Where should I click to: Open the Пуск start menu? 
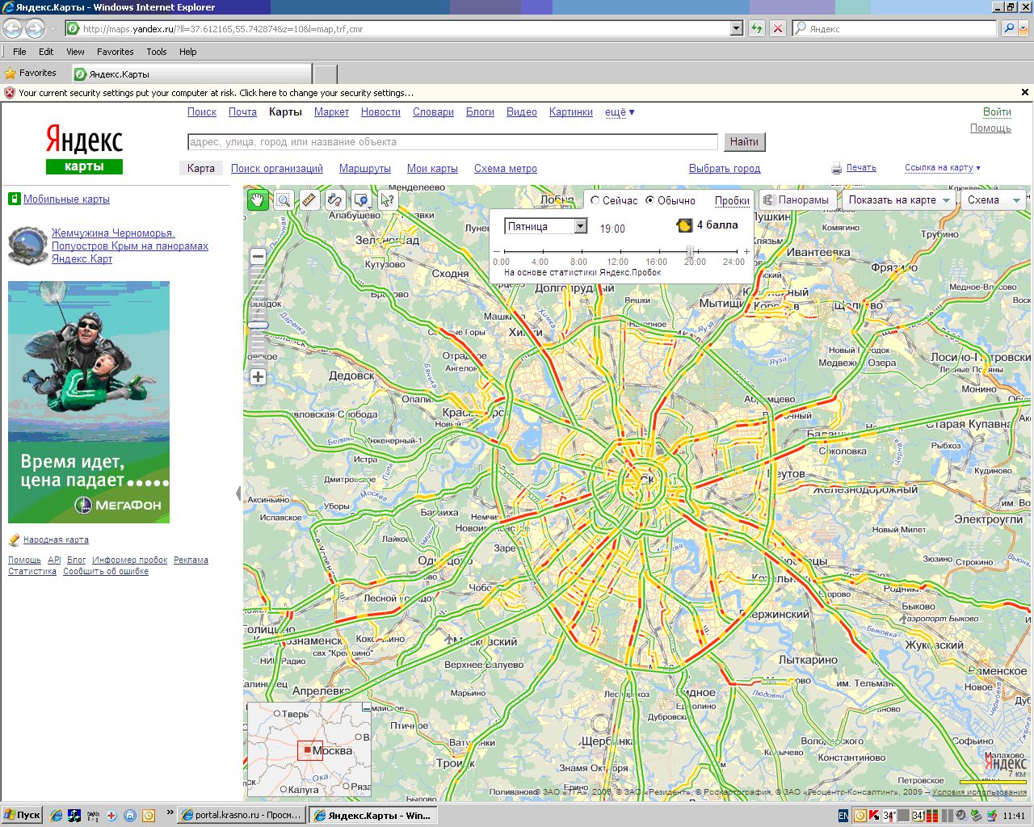coord(22,815)
